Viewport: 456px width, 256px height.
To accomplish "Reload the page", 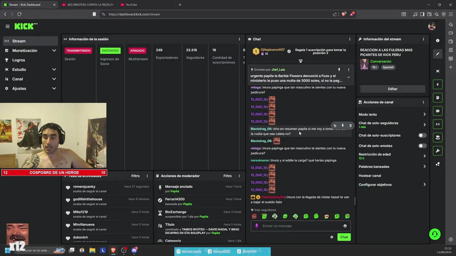I will 19,14.
